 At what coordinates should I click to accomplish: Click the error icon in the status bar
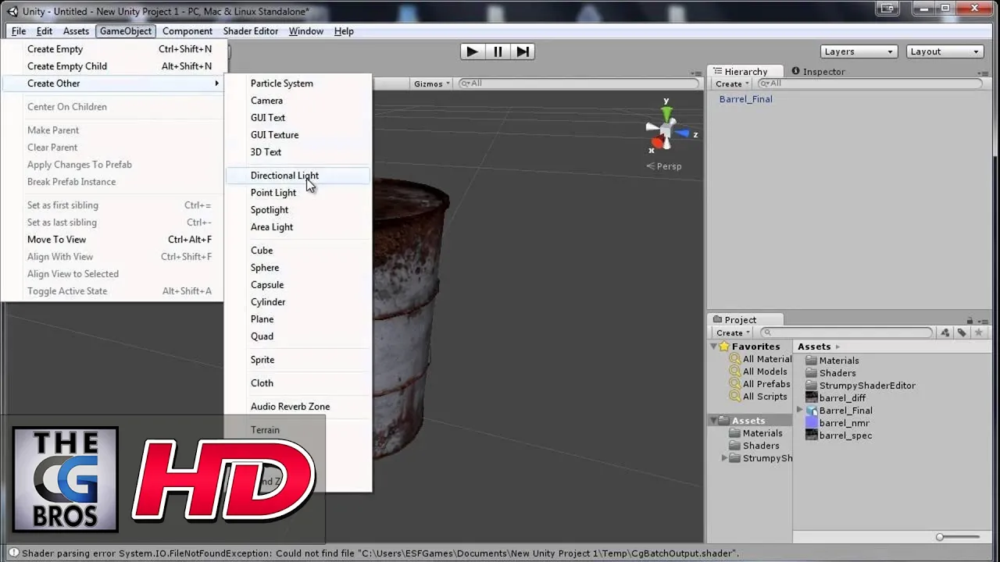tap(13, 553)
